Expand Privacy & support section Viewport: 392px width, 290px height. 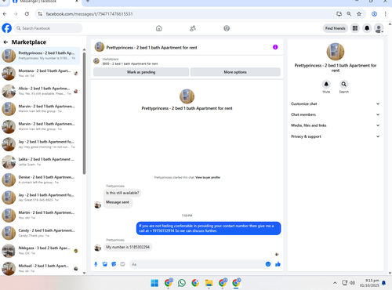point(336,136)
